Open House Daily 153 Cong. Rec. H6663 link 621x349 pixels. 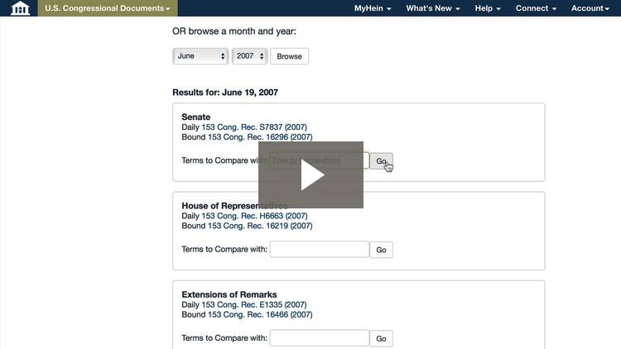point(255,216)
